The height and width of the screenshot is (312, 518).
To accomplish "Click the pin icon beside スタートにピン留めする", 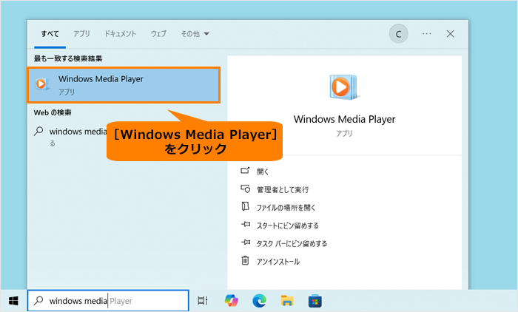I will pyautogui.click(x=246, y=225).
